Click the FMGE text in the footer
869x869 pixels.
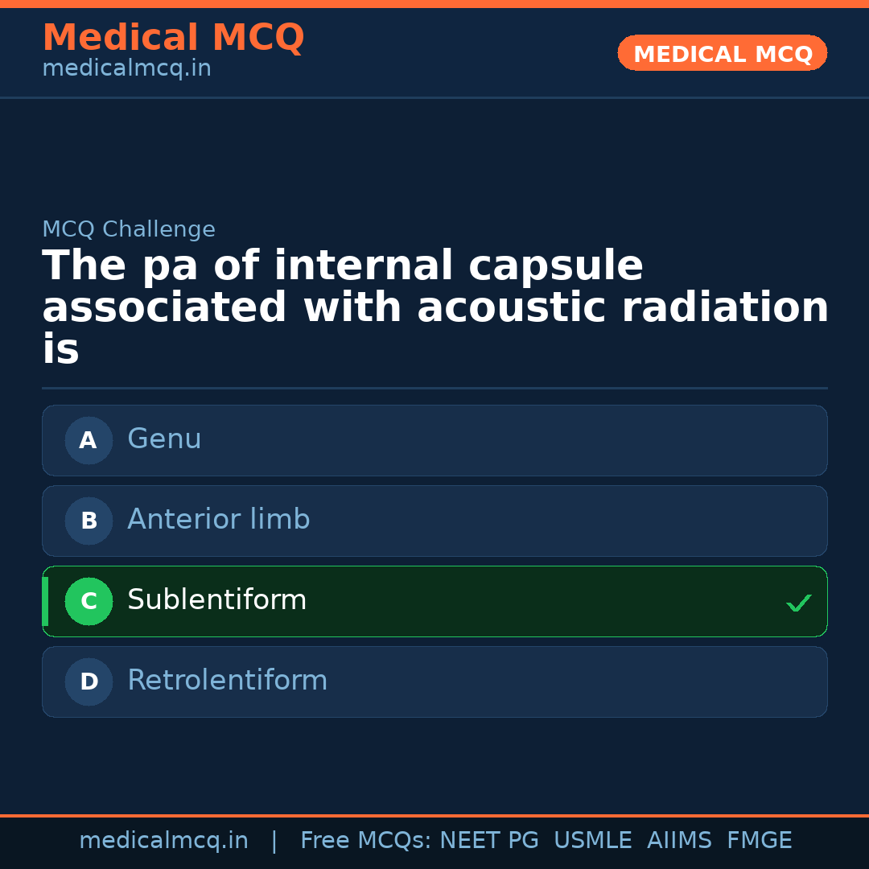pyautogui.click(x=759, y=840)
